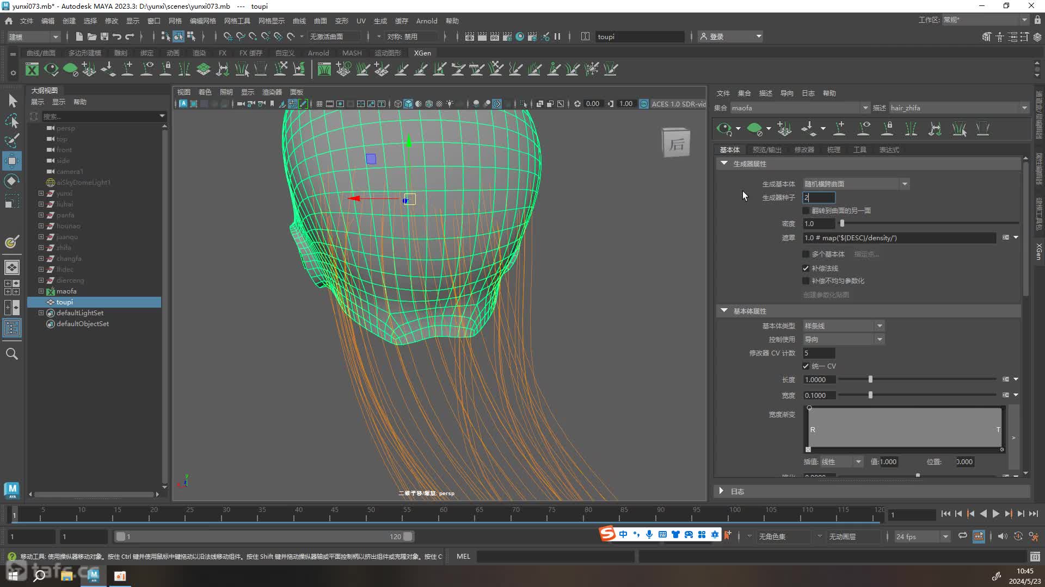
Task: Activate the Lasso select tool
Action: (12, 121)
